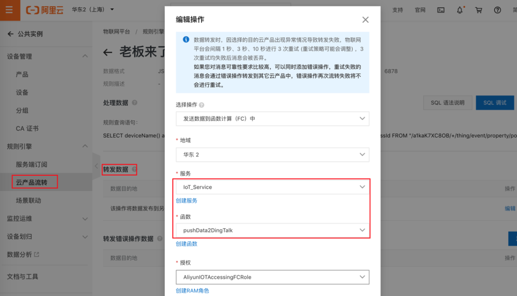
Task: Open the shopping cart icon
Action: [479, 10]
